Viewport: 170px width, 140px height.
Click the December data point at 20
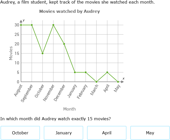click(64, 44)
